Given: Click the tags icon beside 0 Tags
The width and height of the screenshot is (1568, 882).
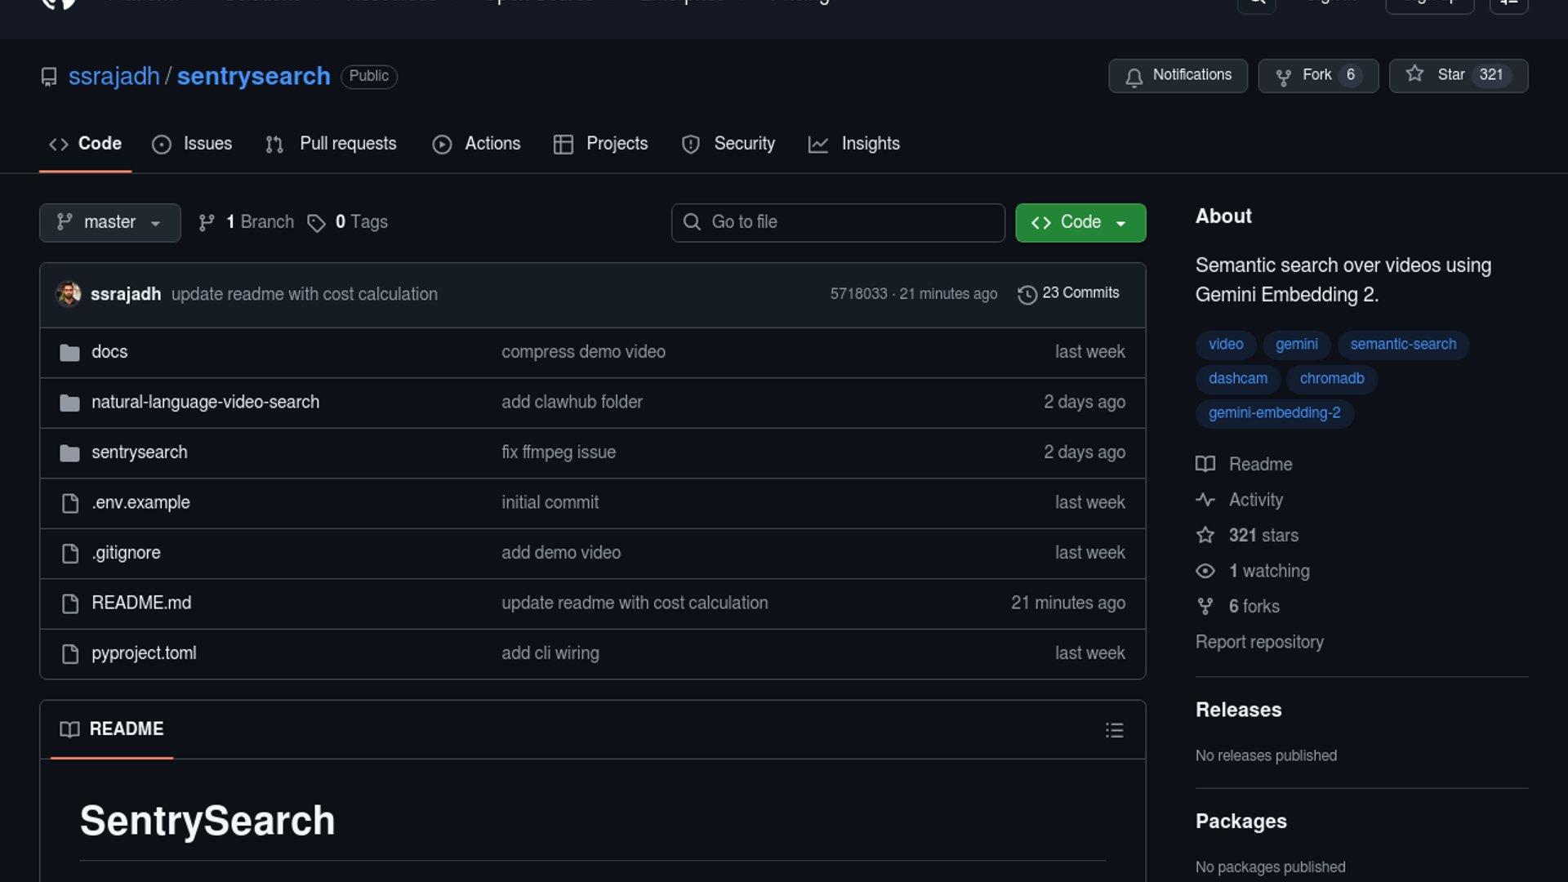Looking at the screenshot, I should coord(316,223).
